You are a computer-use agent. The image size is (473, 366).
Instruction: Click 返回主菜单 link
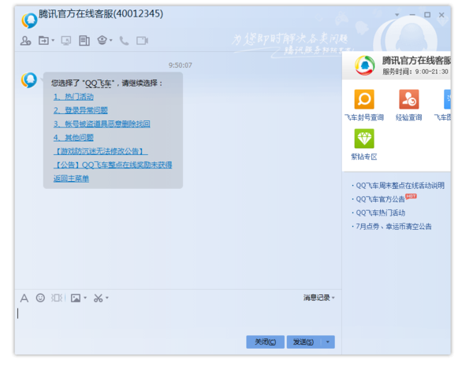tap(71, 179)
